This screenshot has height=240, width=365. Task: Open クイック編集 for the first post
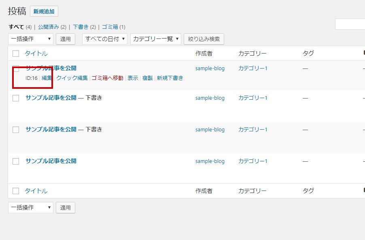(x=72, y=78)
